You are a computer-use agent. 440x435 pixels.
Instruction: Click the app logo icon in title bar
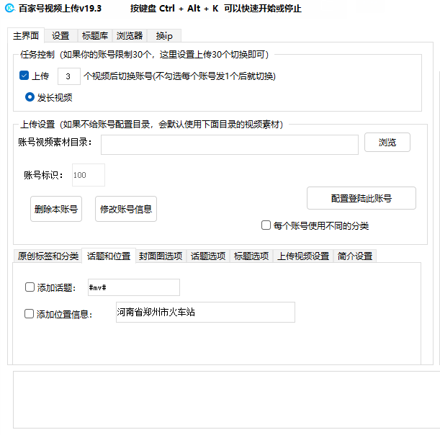pos(9,8)
